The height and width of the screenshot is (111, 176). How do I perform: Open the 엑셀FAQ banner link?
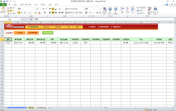click(92, 27)
